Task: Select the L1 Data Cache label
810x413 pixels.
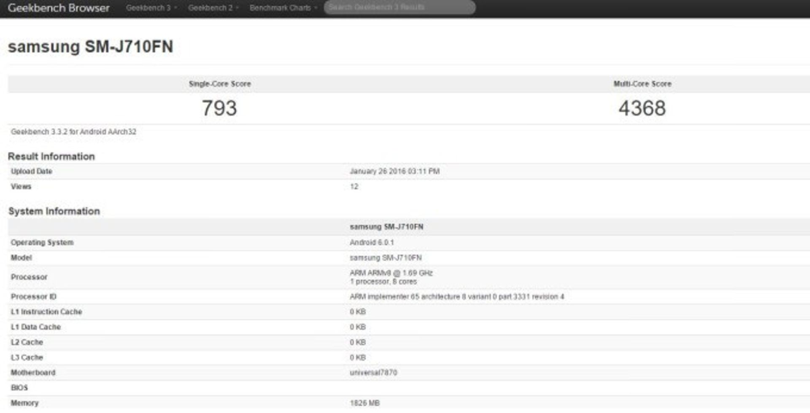Action: click(x=36, y=327)
